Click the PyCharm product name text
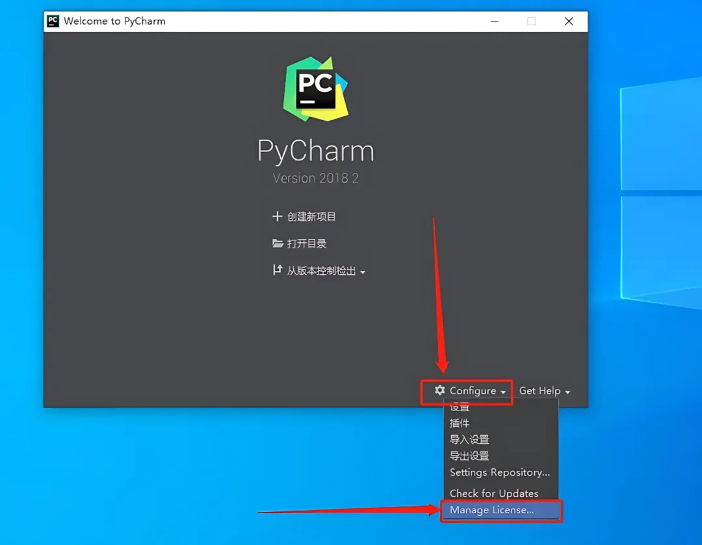 (316, 151)
